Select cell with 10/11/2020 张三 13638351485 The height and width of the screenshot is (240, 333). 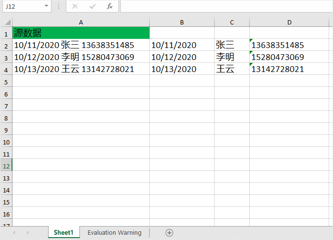(81, 45)
